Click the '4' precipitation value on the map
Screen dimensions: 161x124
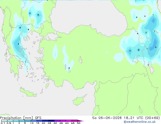(x=130, y=51)
